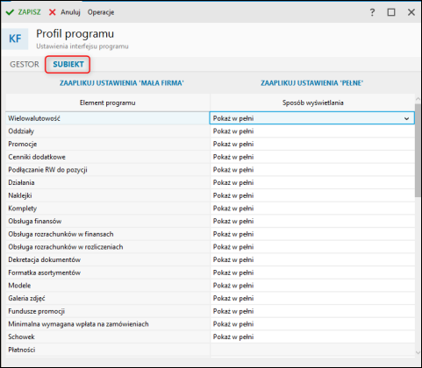Open the display mode cell for Obsługa finansów
Image resolution: width=422 pixels, height=368 pixels.
[312, 221]
